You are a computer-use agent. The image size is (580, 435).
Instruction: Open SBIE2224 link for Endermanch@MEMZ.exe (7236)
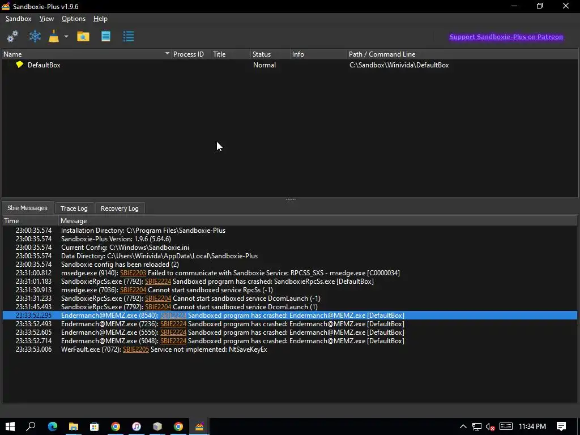tap(173, 324)
